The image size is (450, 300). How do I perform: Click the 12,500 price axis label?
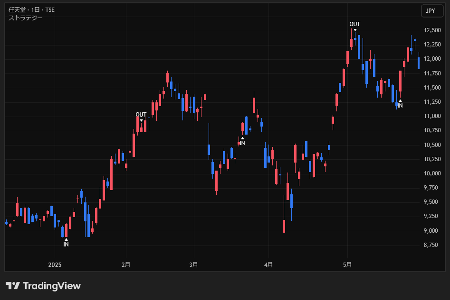click(432, 30)
